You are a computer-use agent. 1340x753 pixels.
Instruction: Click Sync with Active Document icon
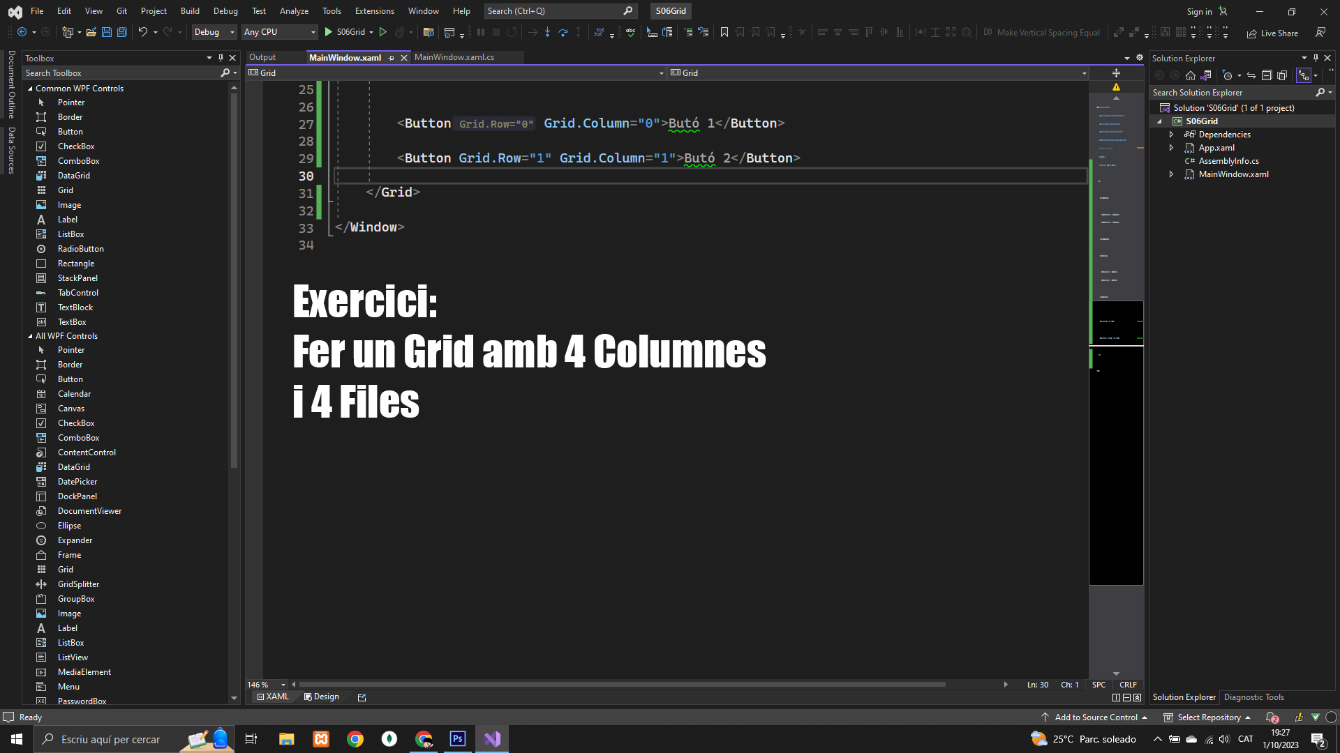1251,75
